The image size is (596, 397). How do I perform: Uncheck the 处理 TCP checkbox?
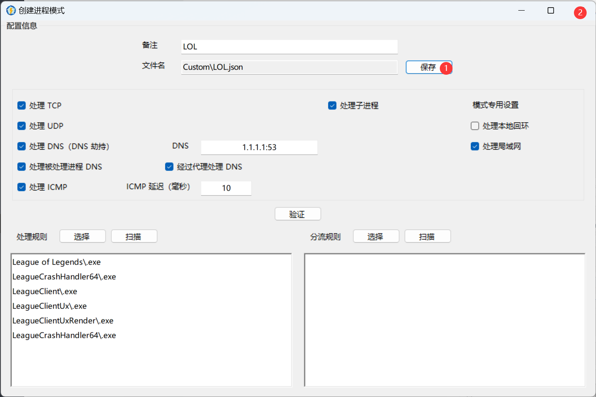tap(22, 106)
